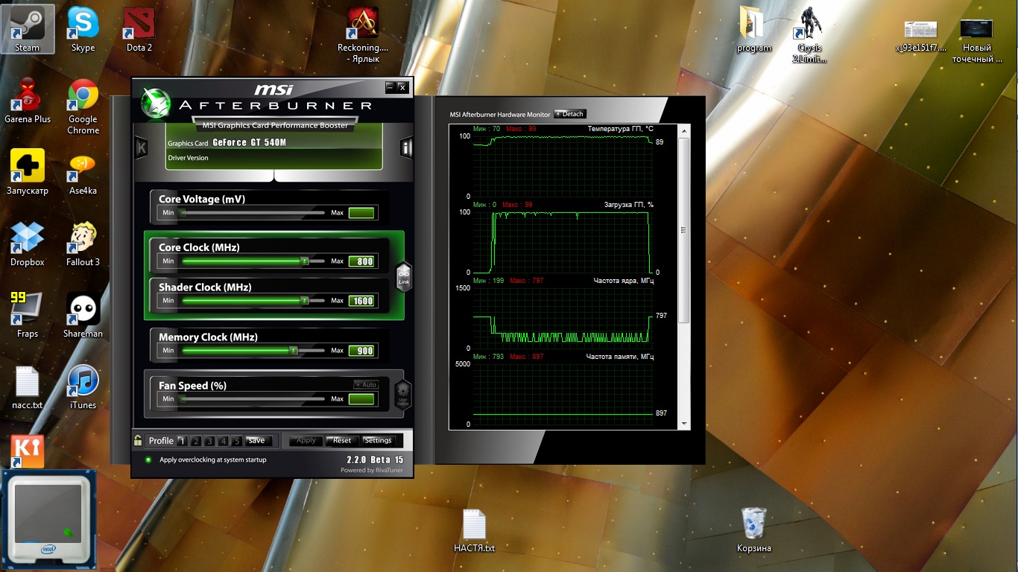Image resolution: width=1018 pixels, height=572 pixels.
Task: Click the Intel CPU desktop gadget
Action: coord(49,520)
